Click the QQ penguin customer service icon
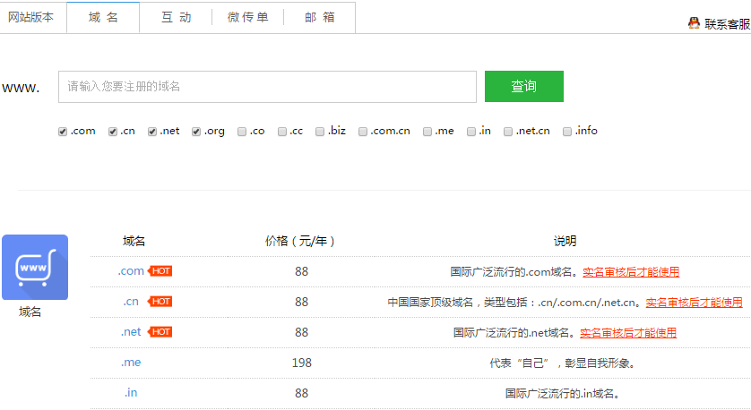 click(694, 23)
